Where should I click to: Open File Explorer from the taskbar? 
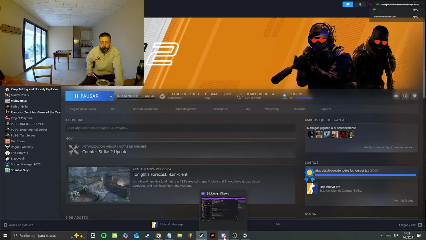pyautogui.click(x=180, y=236)
